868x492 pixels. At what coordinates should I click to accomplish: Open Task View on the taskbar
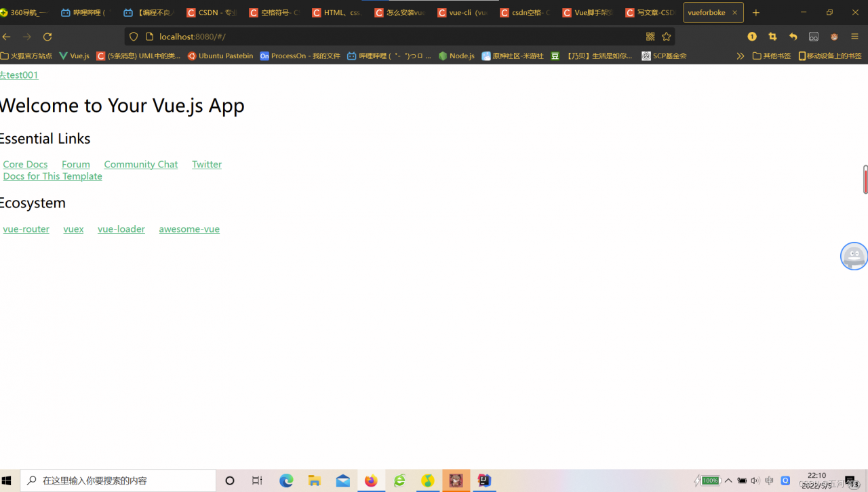[257, 480]
